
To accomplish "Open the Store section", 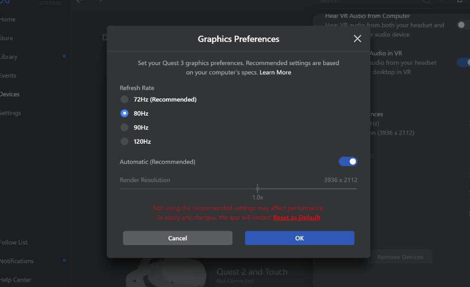I will (x=7, y=38).
